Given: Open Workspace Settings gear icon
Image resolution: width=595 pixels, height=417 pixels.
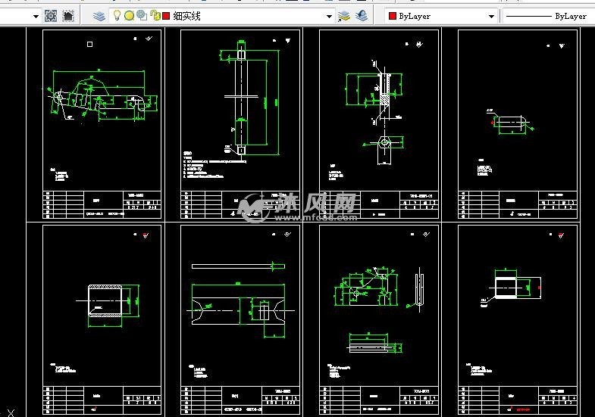Looking at the screenshot, I should click(51, 16).
